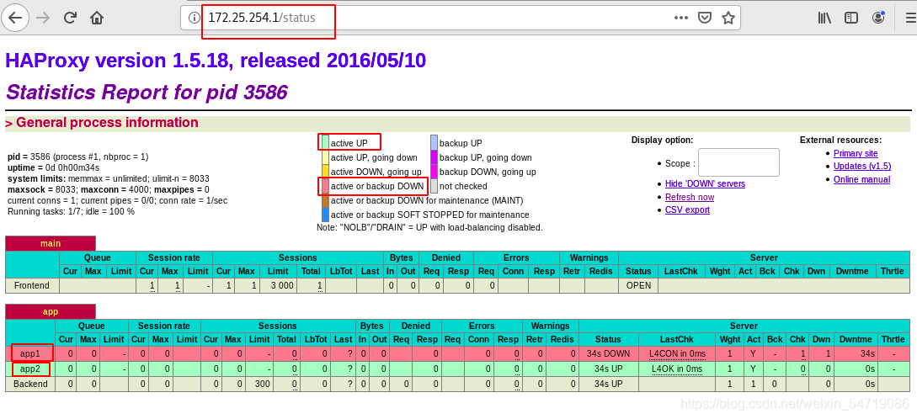Click the HAProxy version 1.5.18 heading
917x419 pixels.
[x=216, y=60]
